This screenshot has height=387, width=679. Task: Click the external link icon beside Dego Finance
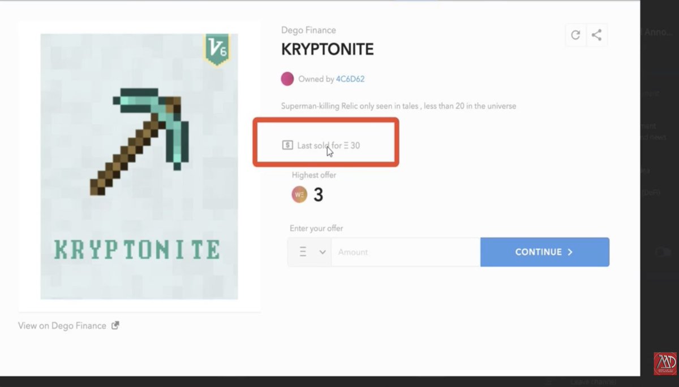pyautogui.click(x=115, y=325)
